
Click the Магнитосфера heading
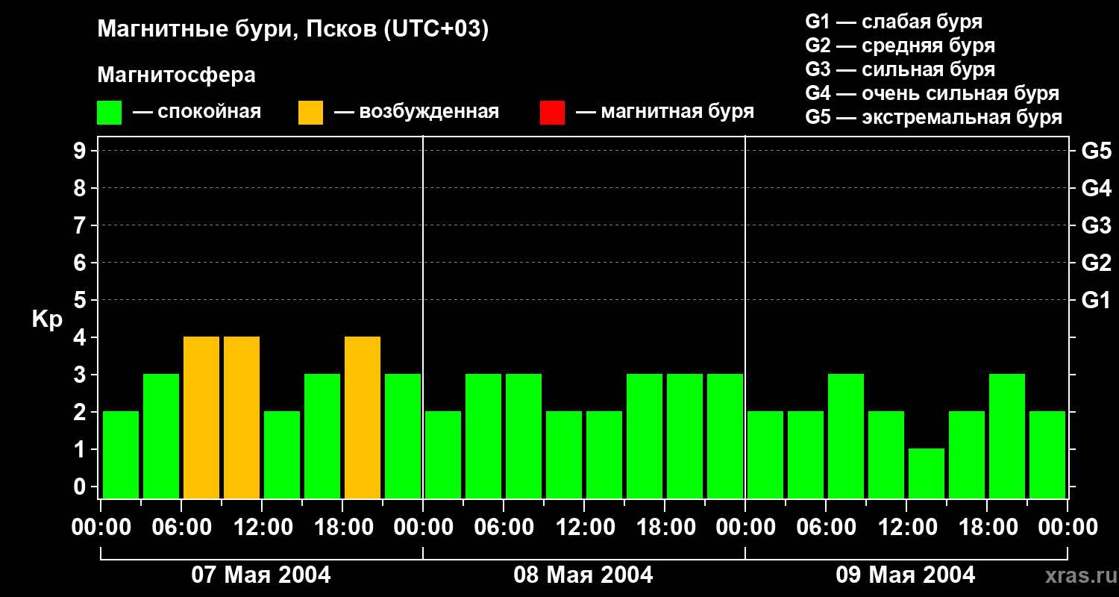[177, 75]
